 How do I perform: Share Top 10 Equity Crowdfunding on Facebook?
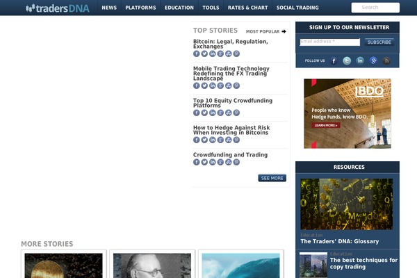tap(196, 113)
